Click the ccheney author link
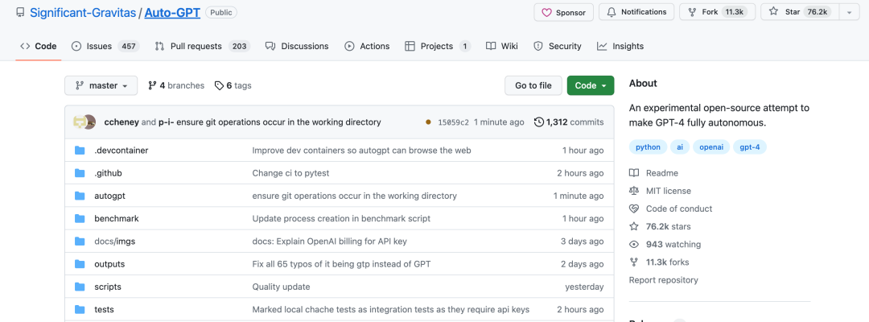 click(121, 122)
